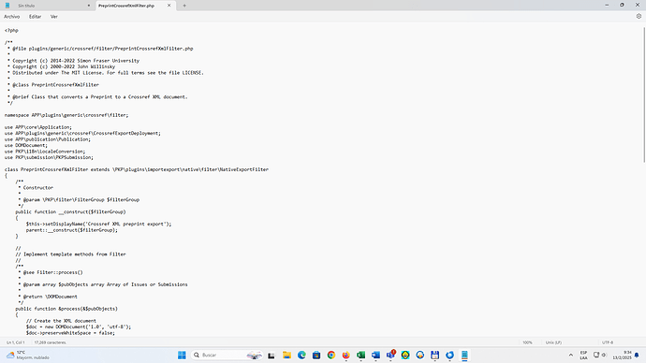Click the 100% zoom level indicator
646x363 pixels.
click(527, 342)
